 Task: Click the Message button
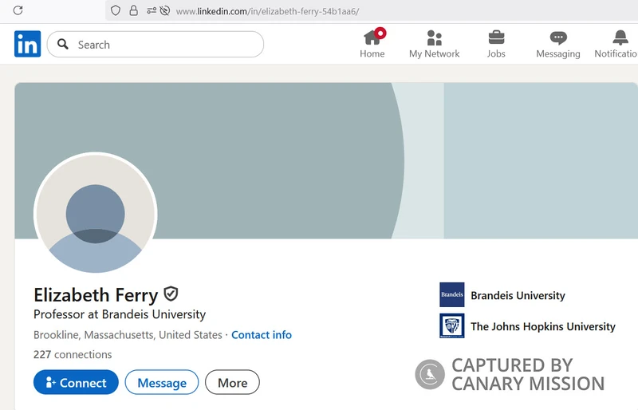click(x=162, y=382)
